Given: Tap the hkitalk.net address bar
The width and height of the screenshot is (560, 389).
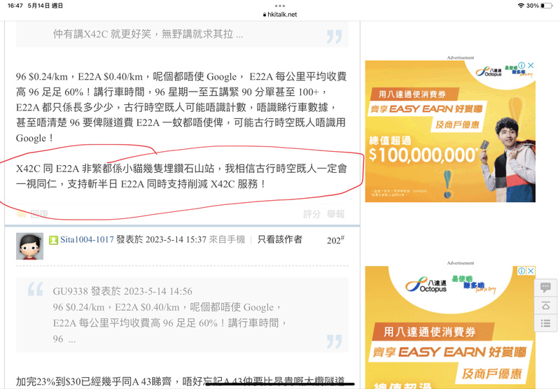Looking at the screenshot, I should pyautogui.click(x=280, y=14).
